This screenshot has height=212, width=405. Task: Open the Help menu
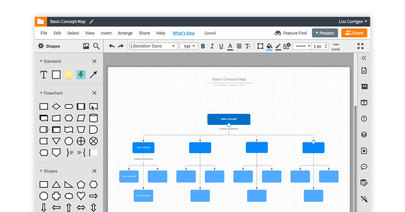pos(161,33)
